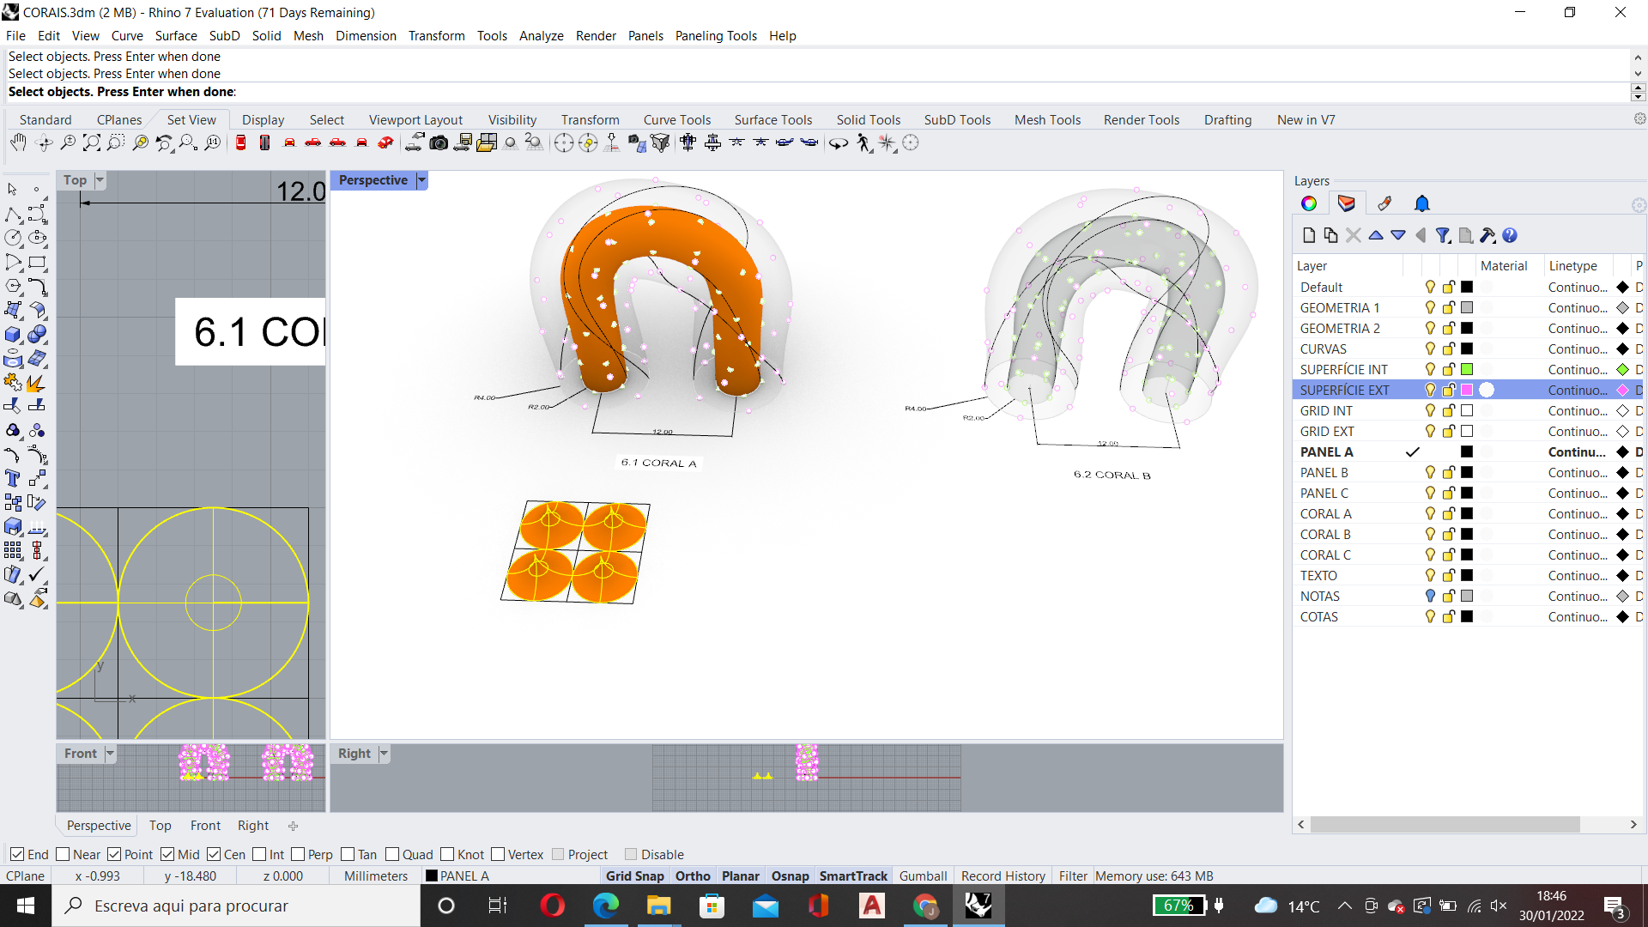This screenshot has width=1648, height=927.
Task: Click the camera capture viewport icon
Action: 439,142
